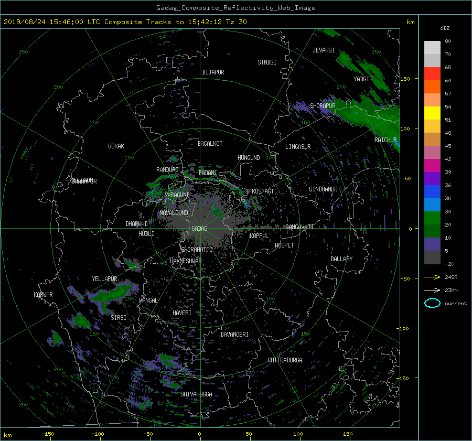
Task: Click the 23MN legend label
Action: pyautogui.click(x=451, y=290)
